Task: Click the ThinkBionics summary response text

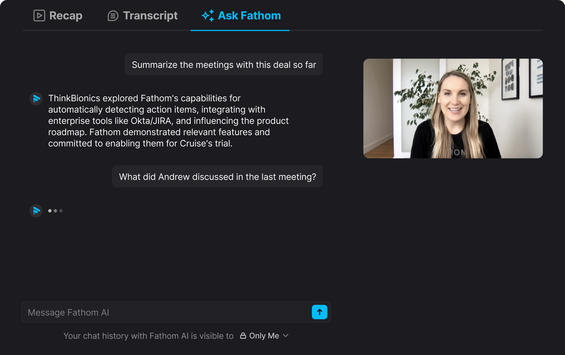Action: (x=168, y=121)
